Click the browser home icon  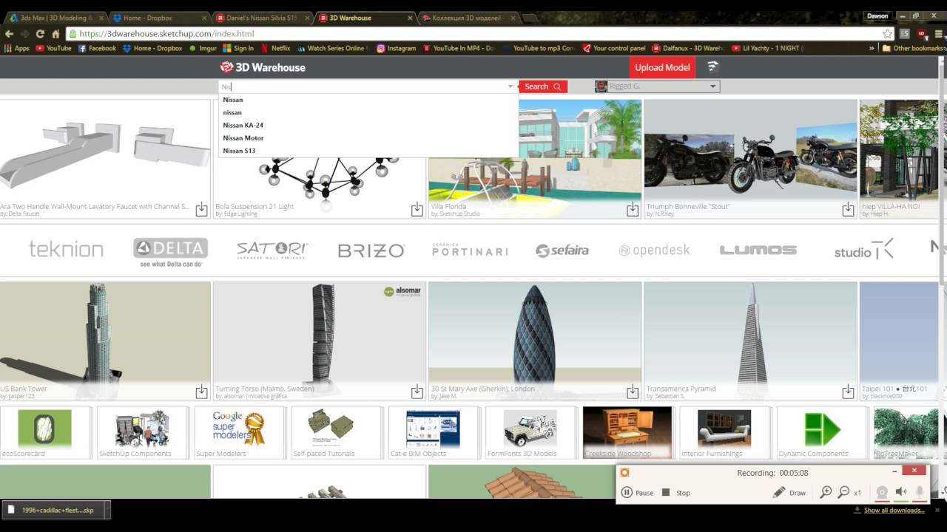point(55,34)
